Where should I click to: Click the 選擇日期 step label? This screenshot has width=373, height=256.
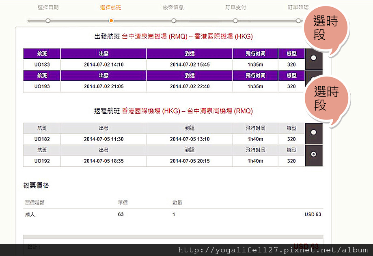pyautogui.click(x=48, y=7)
